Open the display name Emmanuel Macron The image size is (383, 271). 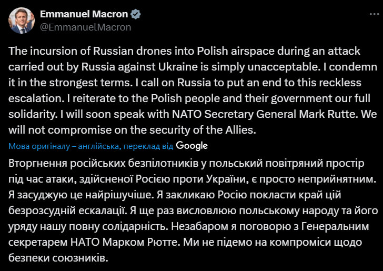(x=83, y=14)
